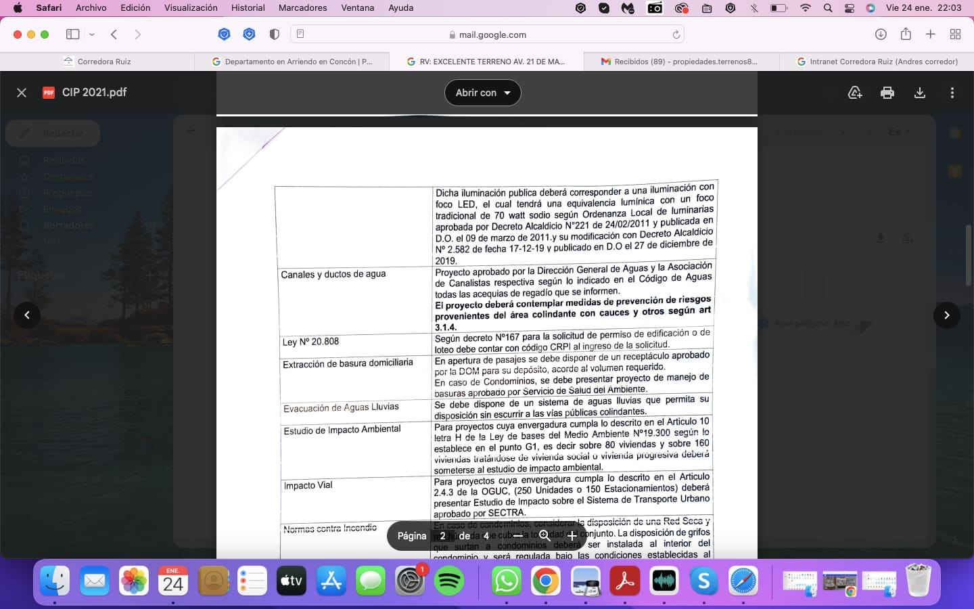Download the CIP 2021.pdf file
Screen dimensions: 974x609
920,93
